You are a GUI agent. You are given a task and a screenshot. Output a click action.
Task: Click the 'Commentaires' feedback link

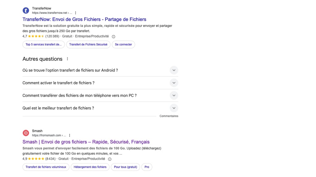pyautogui.click(x=169, y=116)
